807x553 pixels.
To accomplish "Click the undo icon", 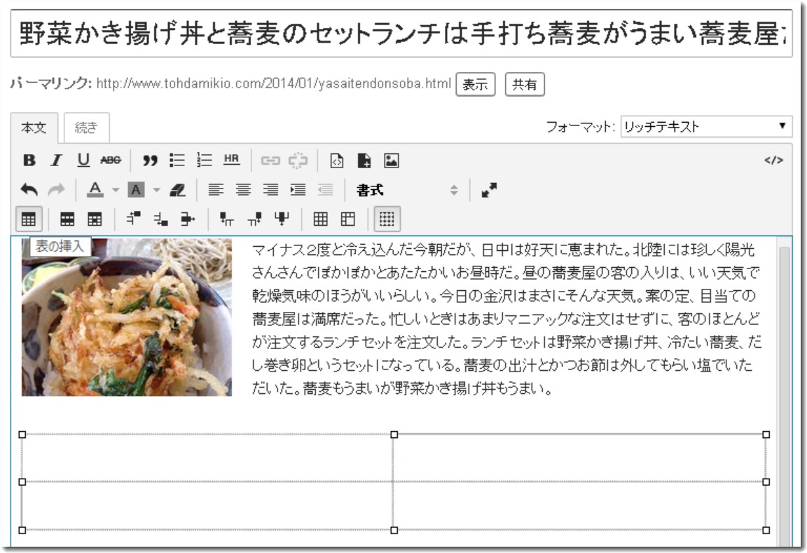I will point(29,189).
